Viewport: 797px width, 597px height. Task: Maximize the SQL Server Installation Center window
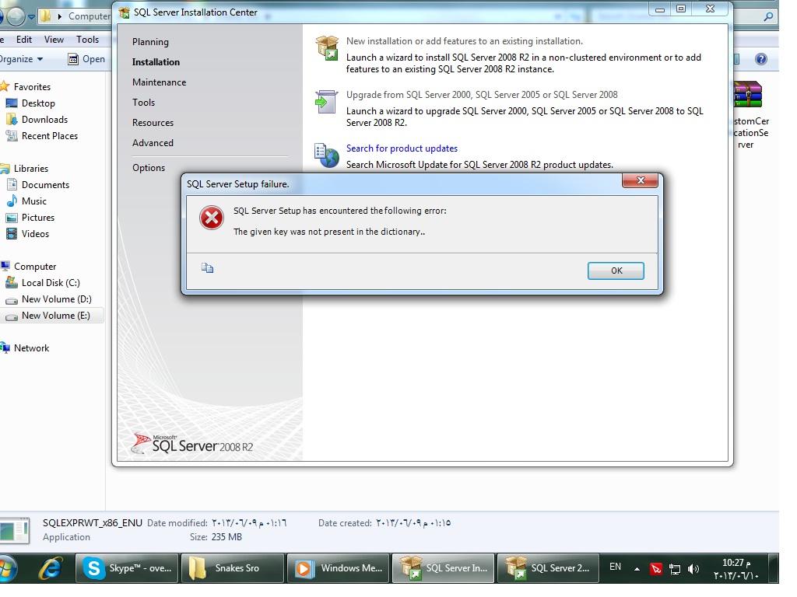(x=681, y=9)
